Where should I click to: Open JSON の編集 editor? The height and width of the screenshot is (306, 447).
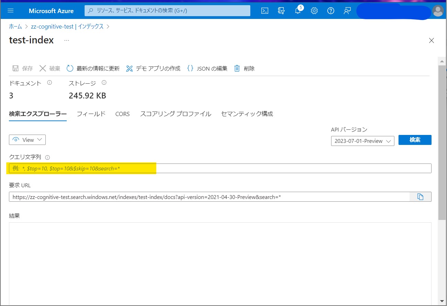coord(207,68)
